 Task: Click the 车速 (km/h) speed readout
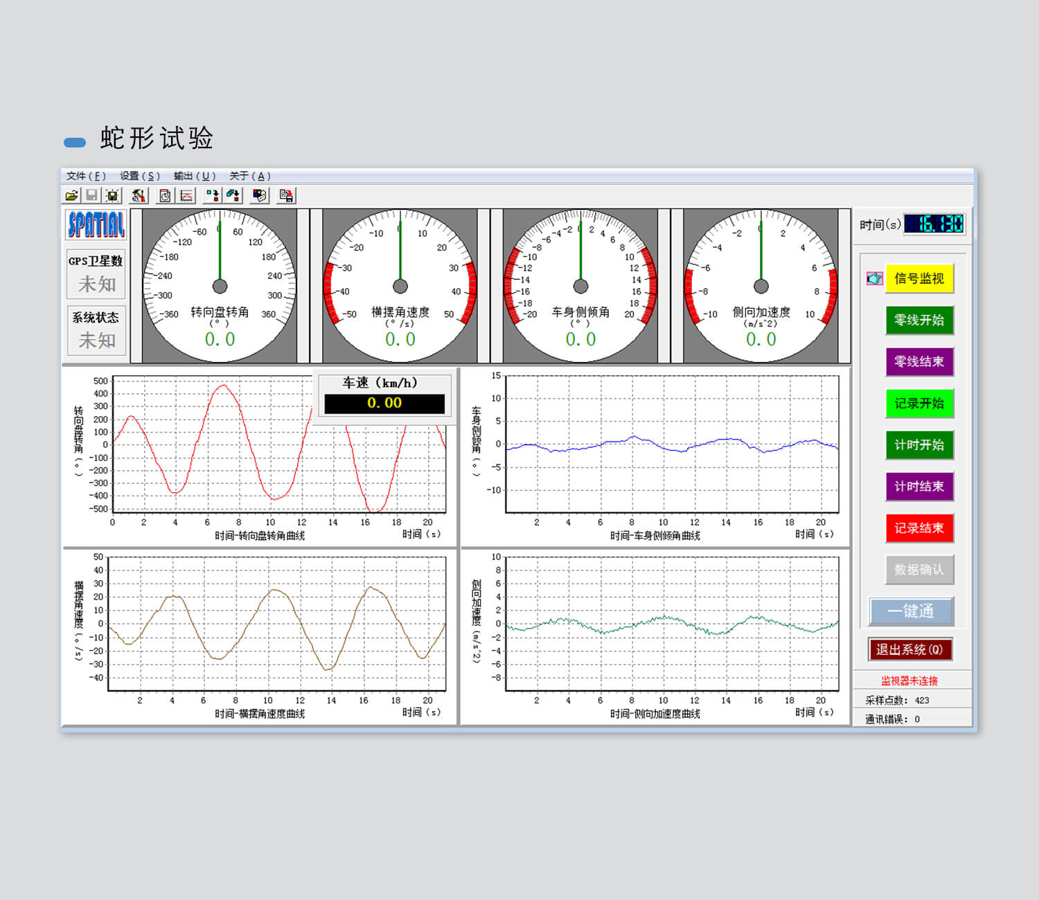[384, 404]
